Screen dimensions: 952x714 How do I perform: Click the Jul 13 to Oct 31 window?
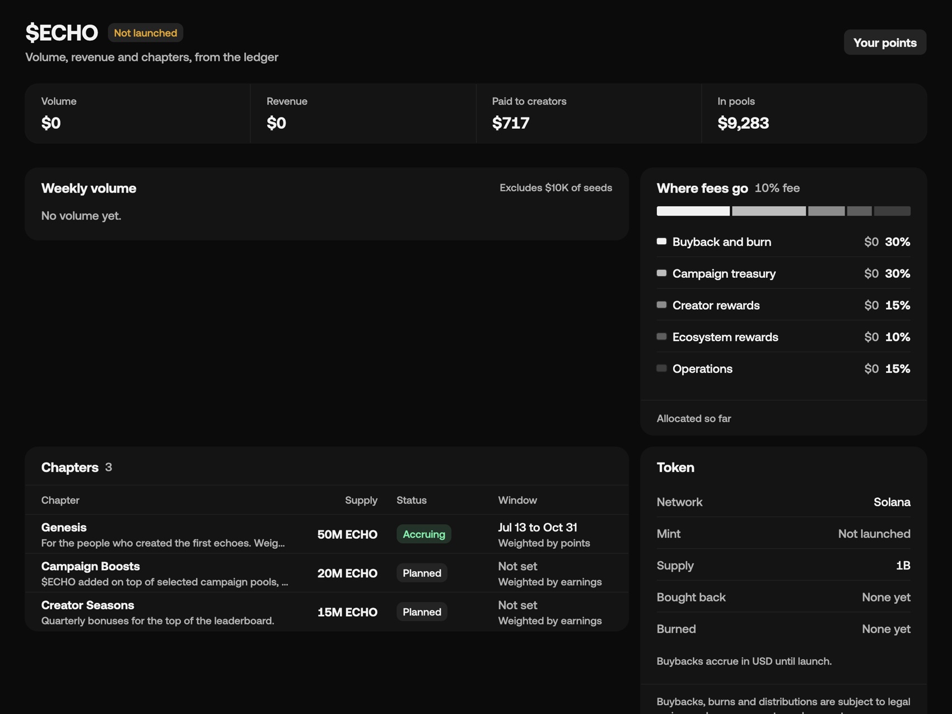(538, 528)
